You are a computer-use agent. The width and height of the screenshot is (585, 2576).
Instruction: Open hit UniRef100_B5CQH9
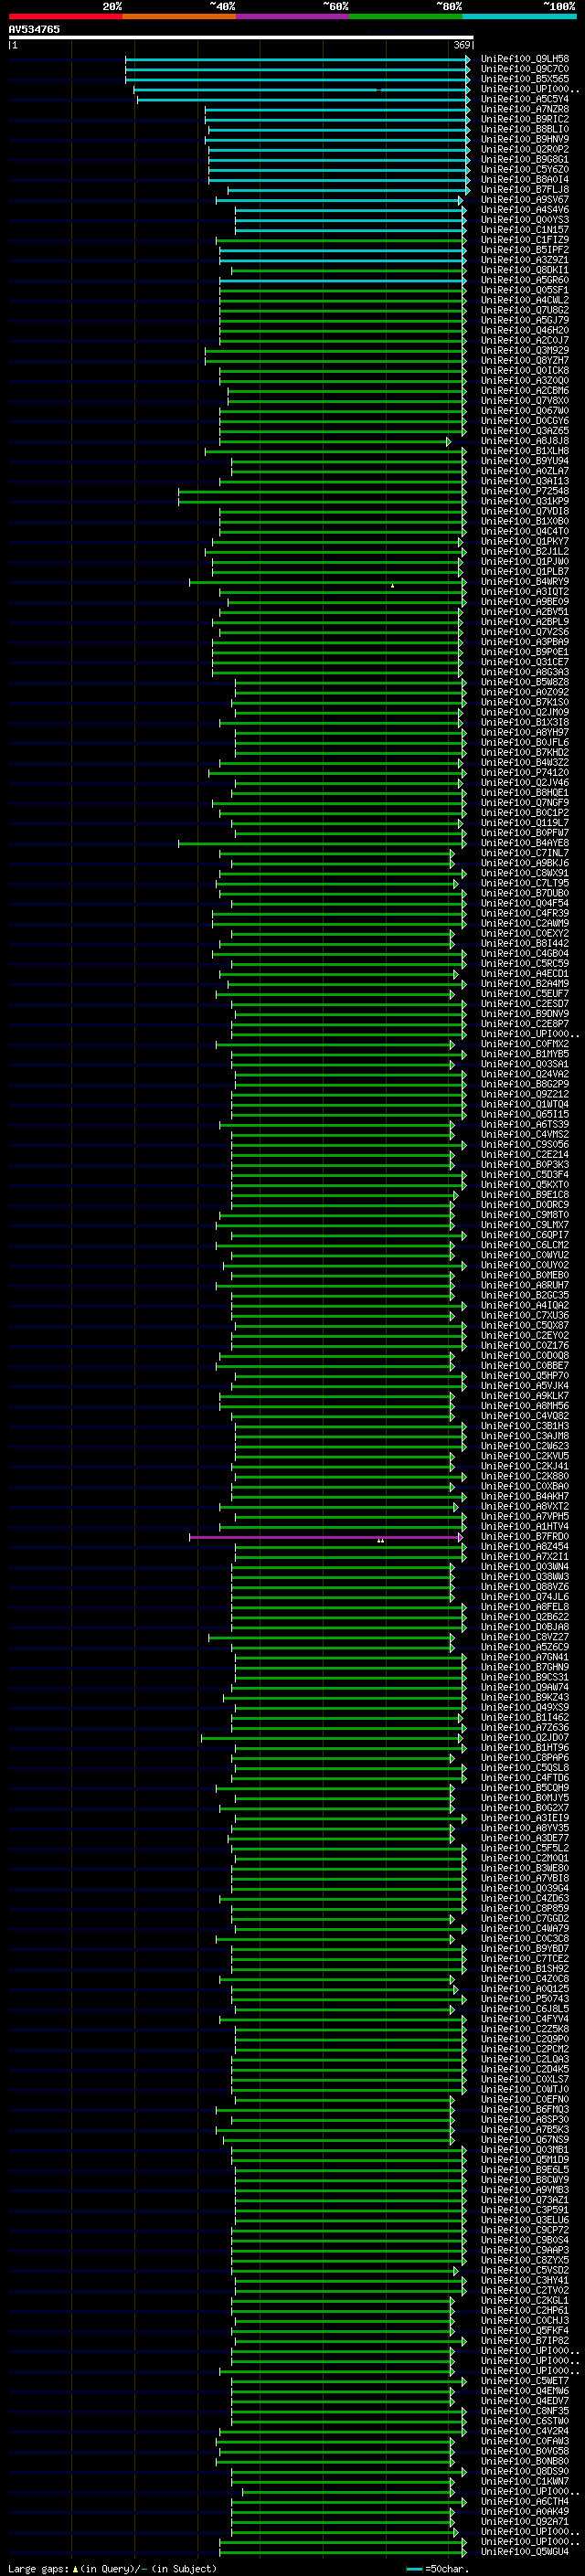[x=525, y=1787]
